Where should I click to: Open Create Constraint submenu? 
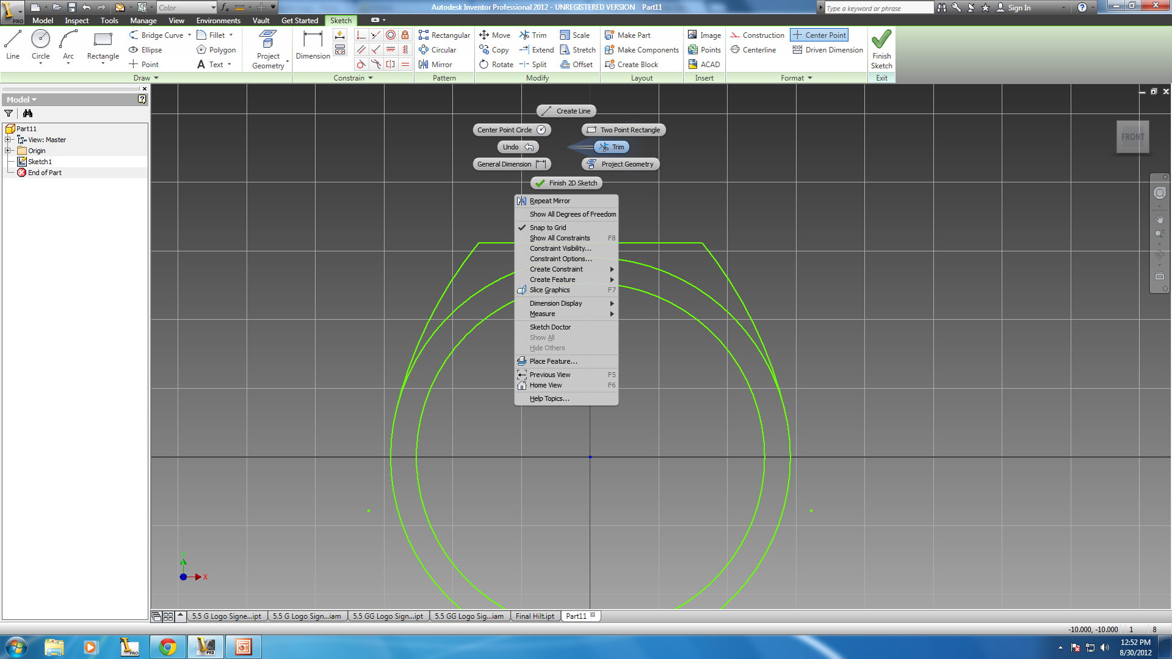tap(566, 269)
